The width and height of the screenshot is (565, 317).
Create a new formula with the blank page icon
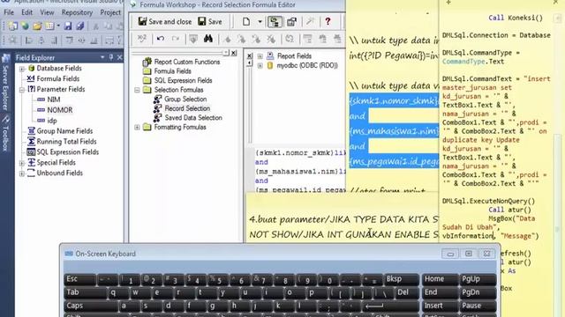(246, 21)
